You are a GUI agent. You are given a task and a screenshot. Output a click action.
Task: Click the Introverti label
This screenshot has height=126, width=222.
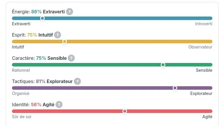(204, 24)
